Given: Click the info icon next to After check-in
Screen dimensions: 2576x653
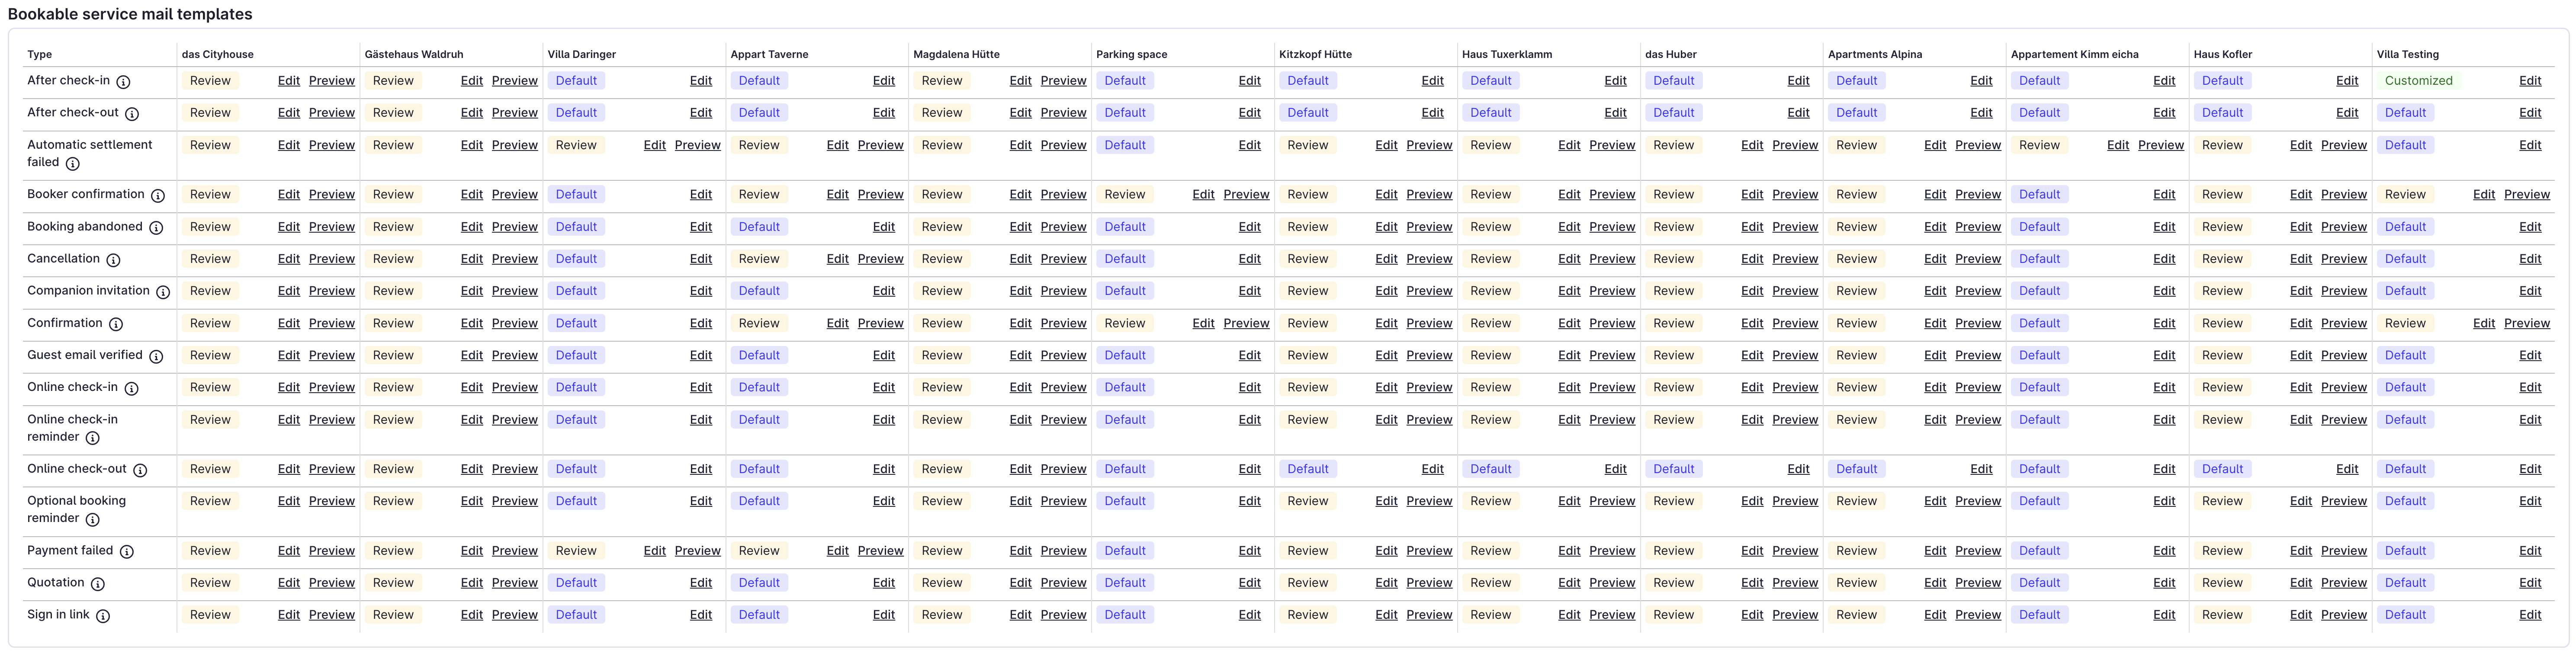Looking at the screenshot, I should click(x=123, y=82).
